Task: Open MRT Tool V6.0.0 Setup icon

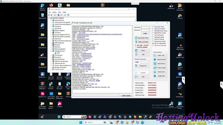Action: pyautogui.click(x=180, y=46)
